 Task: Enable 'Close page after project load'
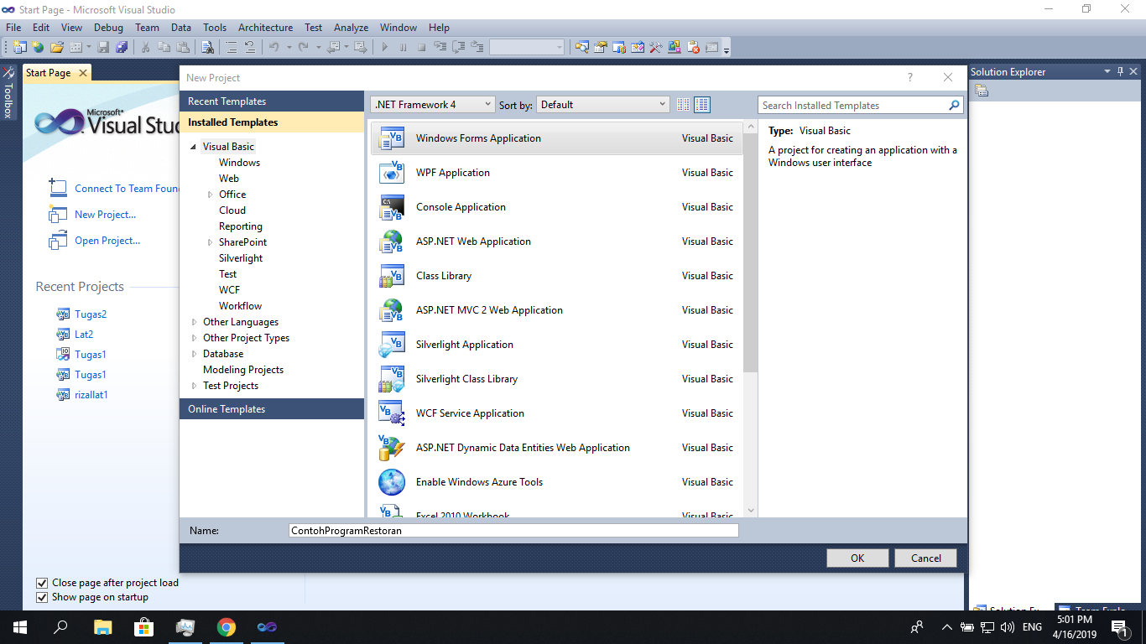42,583
